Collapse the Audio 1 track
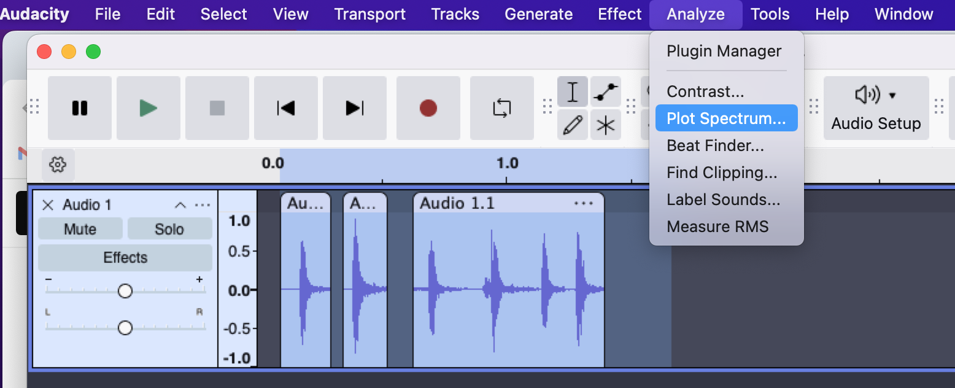Screen dimensions: 955x388 [x=180, y=205]
